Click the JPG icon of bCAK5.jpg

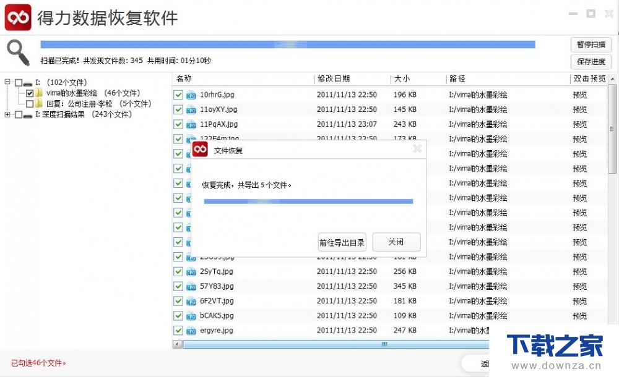tap(191, 316)
